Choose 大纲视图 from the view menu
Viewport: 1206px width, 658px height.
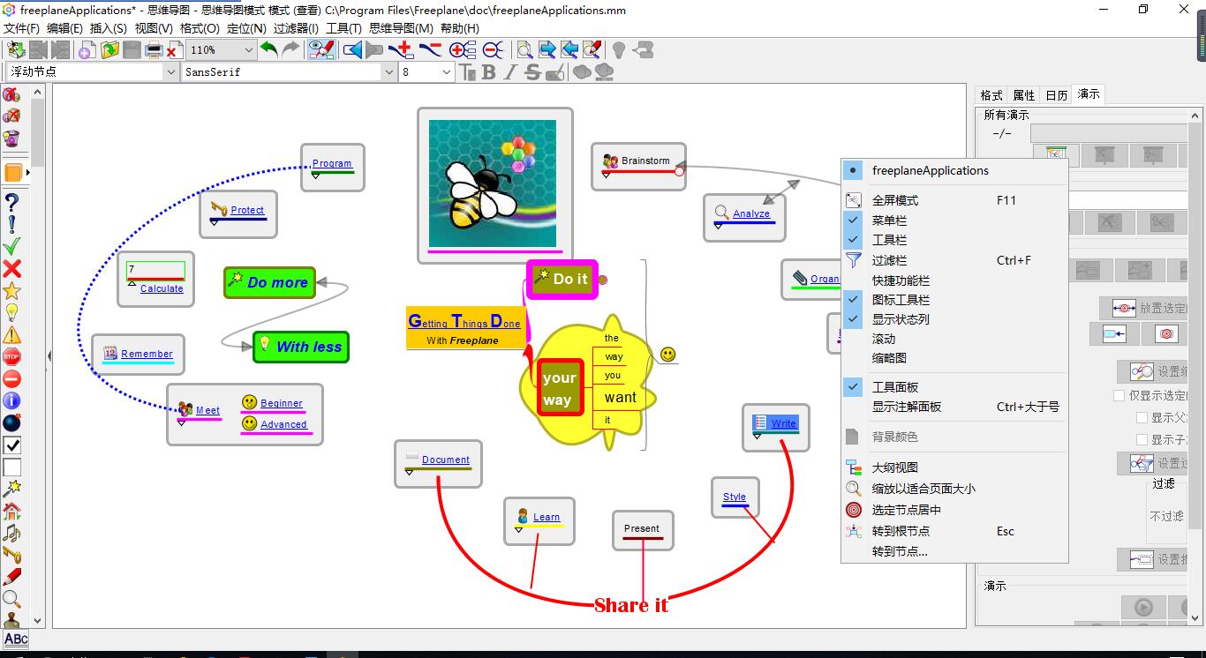pyautogui.click(x=895, y=467)
